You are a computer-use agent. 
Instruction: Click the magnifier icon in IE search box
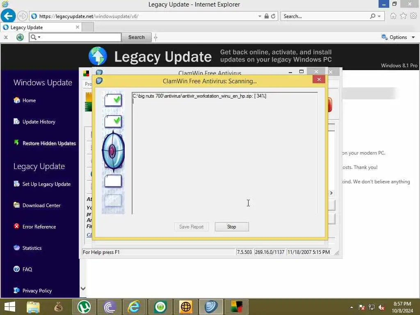[x=372, y=16]
